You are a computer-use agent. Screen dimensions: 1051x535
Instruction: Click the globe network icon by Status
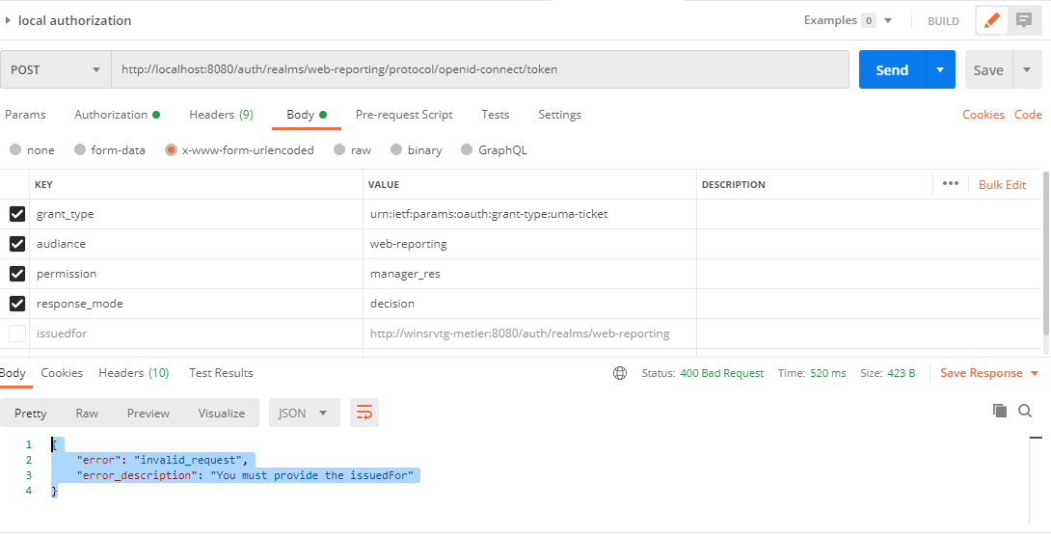tap(620, 373)
